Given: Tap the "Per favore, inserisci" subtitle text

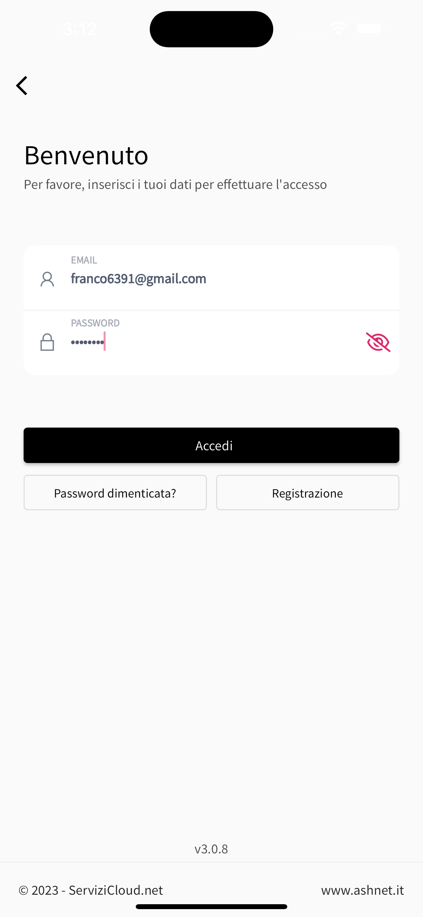Looking at the screenshot, I should point(175,184).
